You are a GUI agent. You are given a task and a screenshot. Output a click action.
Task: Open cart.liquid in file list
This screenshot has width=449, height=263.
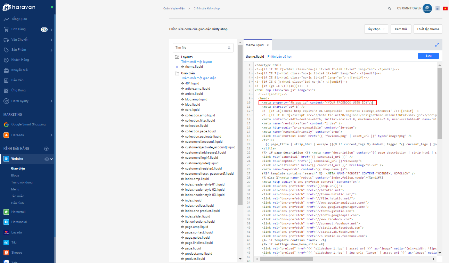(x=192, y=110)
